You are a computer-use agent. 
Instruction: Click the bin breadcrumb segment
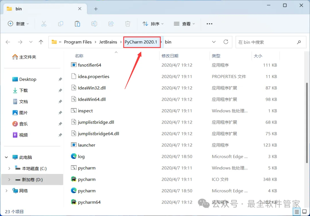[x=168, y=42]
